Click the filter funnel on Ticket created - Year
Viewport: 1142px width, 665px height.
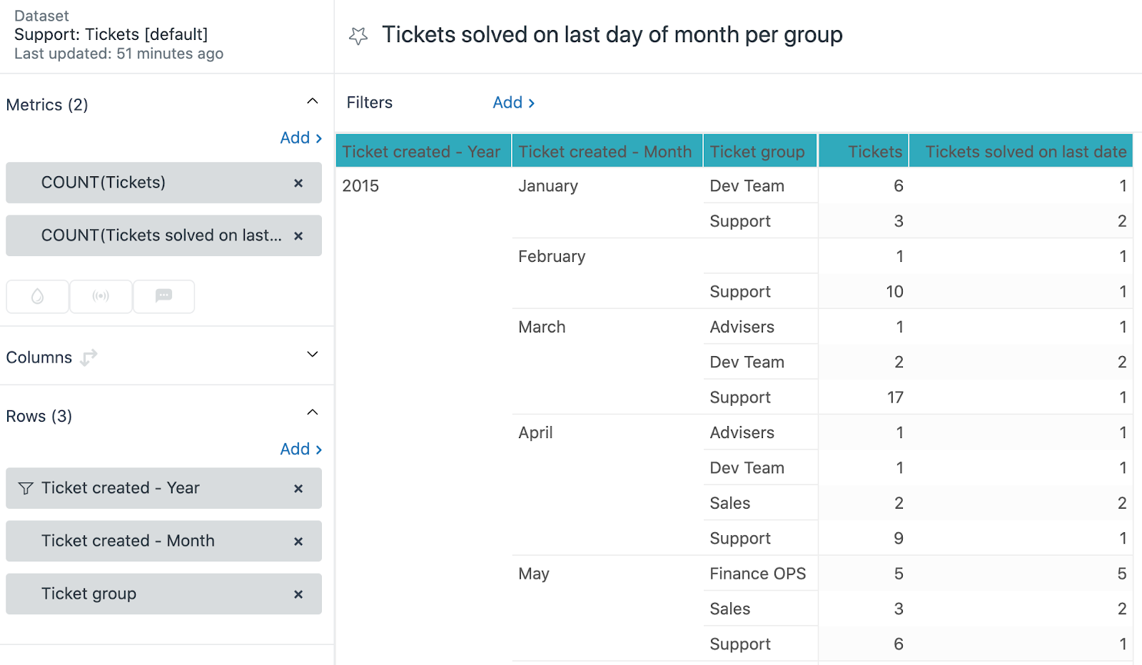(x=26, y=488)
